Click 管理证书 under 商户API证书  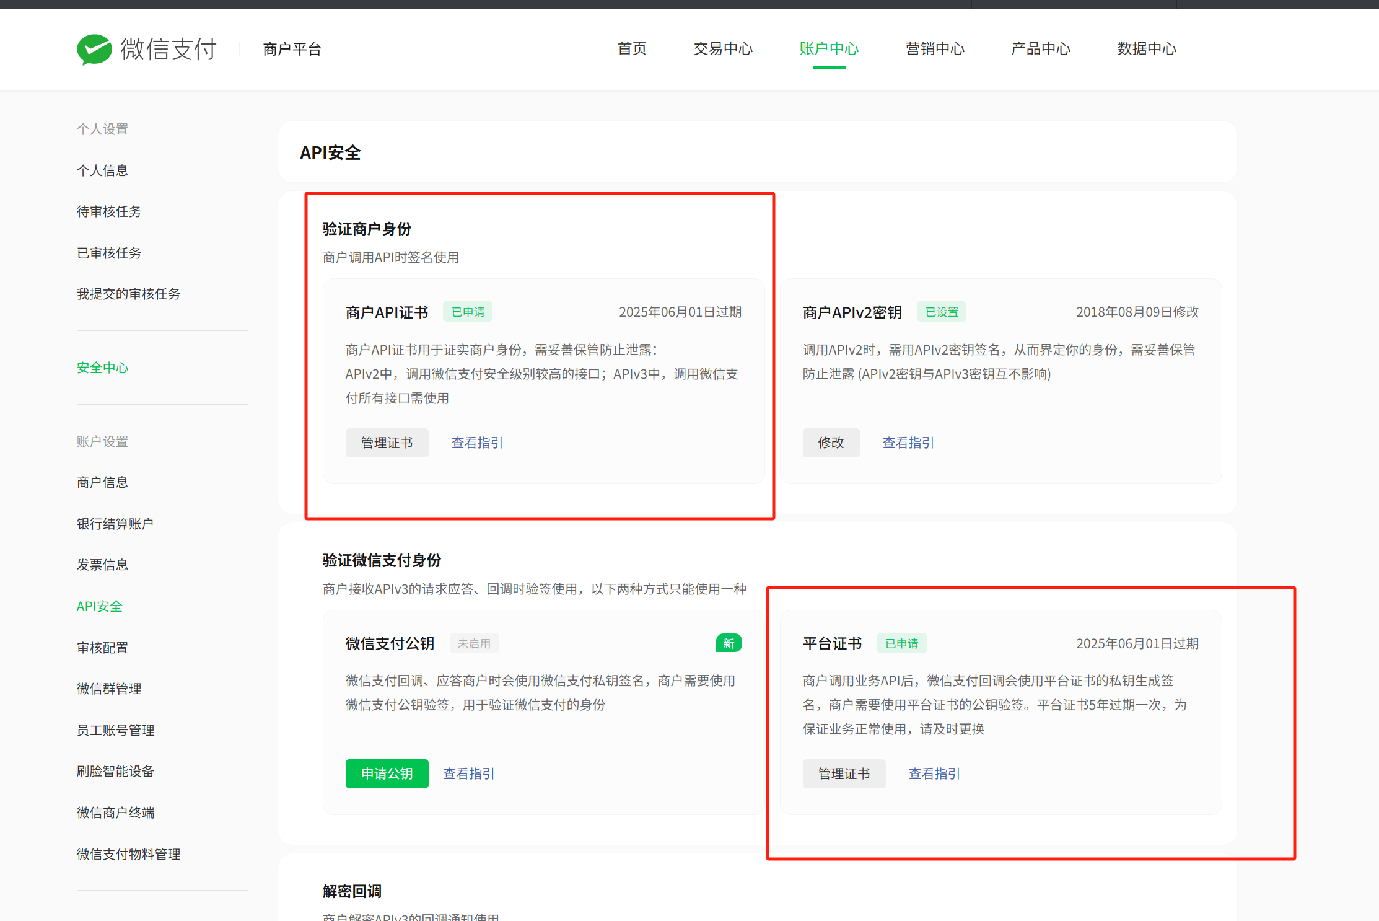[387, 443]
